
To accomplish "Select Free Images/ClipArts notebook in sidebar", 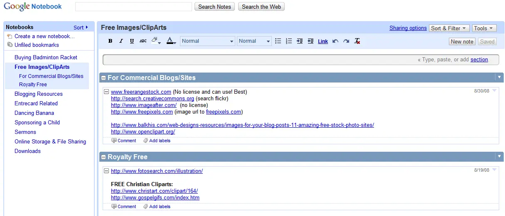I will click(42, 67).
